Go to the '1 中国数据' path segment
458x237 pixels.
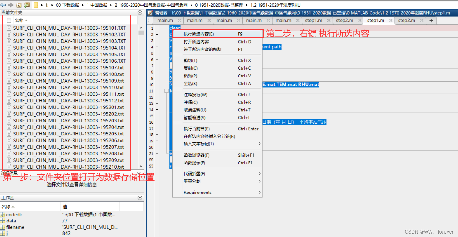(x=97, y=5)
